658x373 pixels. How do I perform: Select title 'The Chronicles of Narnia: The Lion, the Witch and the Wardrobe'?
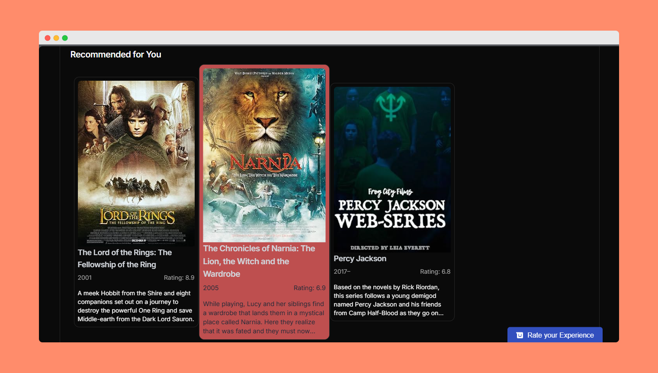[259, 261]
